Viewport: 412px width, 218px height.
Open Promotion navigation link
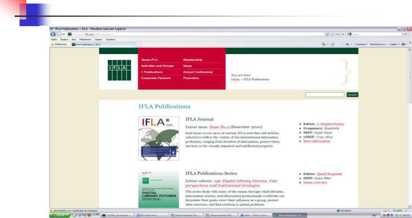tap(191, 78)
